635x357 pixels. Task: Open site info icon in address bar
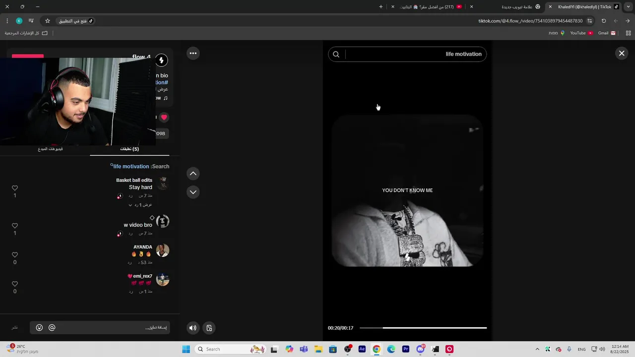click(590, 21)
